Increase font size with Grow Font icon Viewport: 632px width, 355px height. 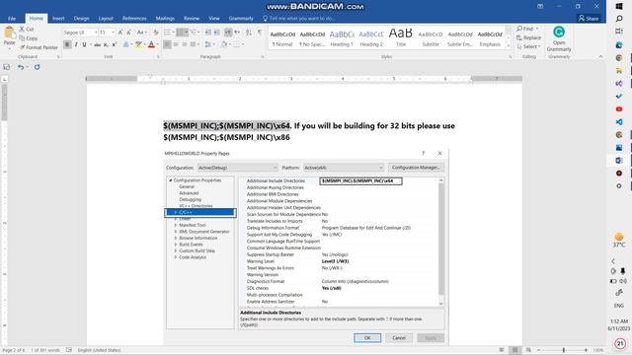click(120, 33)
